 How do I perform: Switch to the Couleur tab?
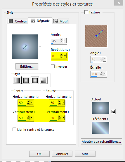18,21
